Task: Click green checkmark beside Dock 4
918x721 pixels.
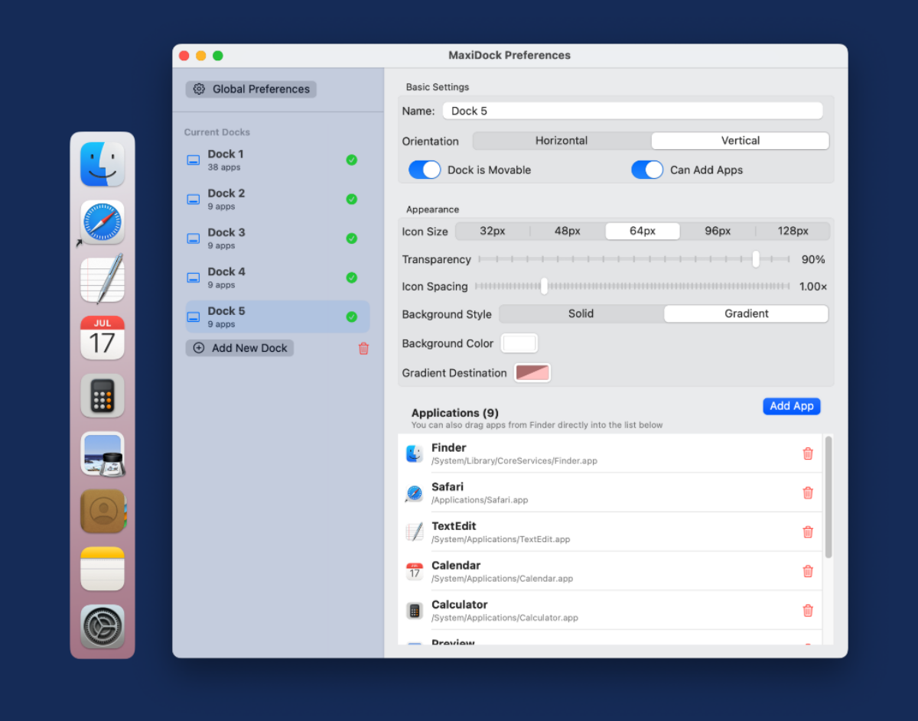Action: [351, 278]
